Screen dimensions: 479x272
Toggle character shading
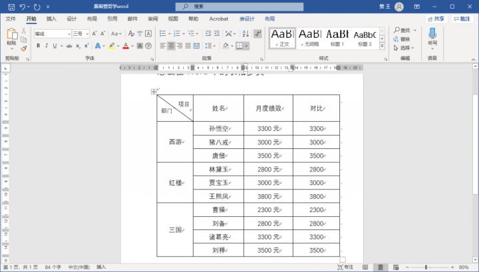(140, 46)
